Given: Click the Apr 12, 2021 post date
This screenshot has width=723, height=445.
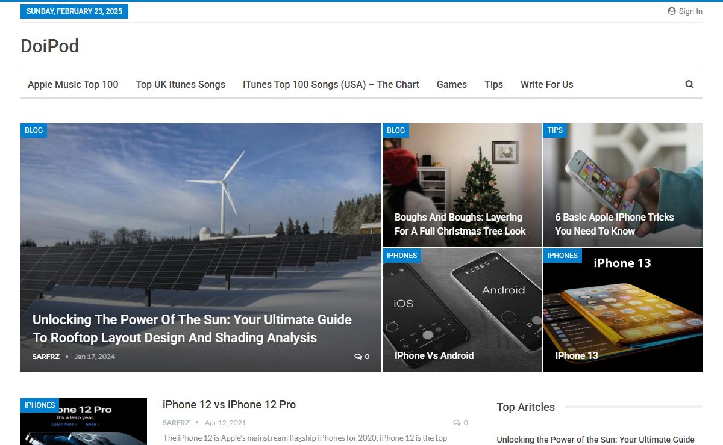Looking at the screenshot, I should coord(225,423).
